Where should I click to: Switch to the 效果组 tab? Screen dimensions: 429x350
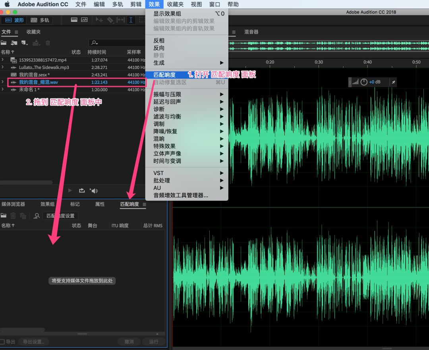tap(47, 204)
